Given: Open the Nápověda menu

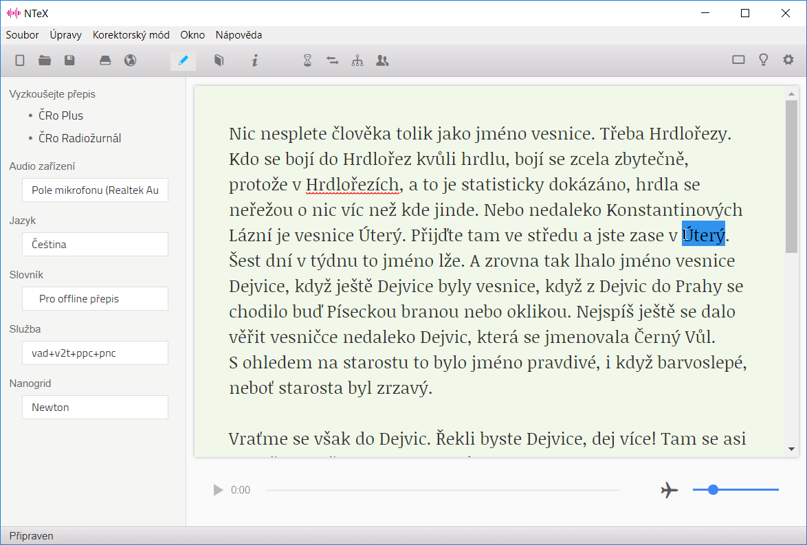Looking at the screenshot, I should click(239, 35).
